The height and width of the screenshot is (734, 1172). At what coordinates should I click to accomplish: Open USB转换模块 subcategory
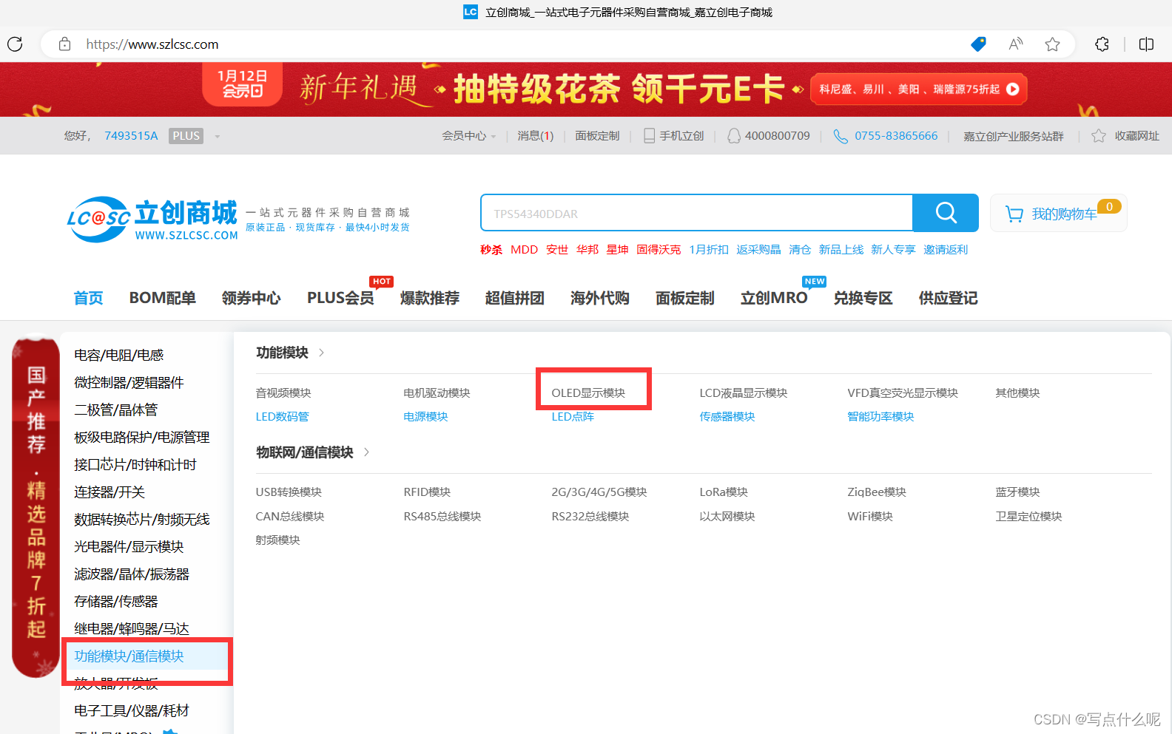pos(289,492)
